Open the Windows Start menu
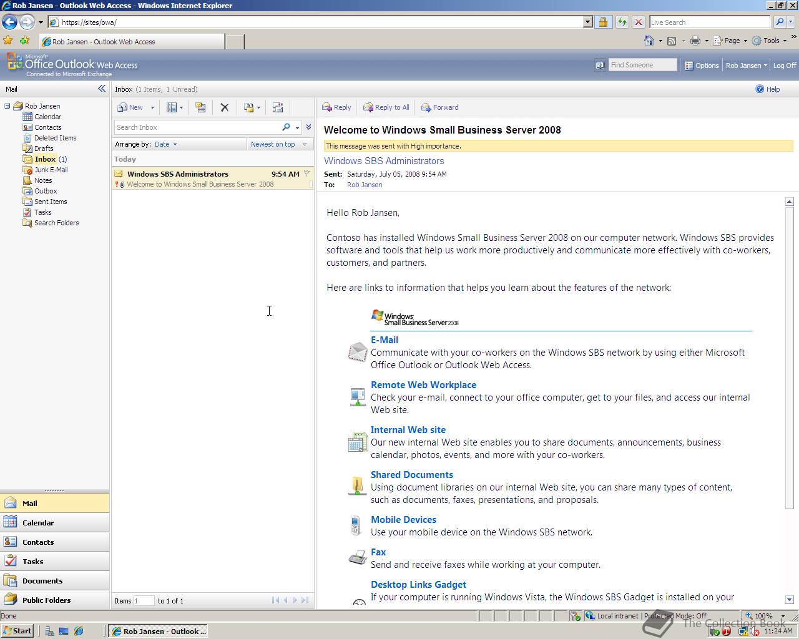 click(x=17, y=631)
